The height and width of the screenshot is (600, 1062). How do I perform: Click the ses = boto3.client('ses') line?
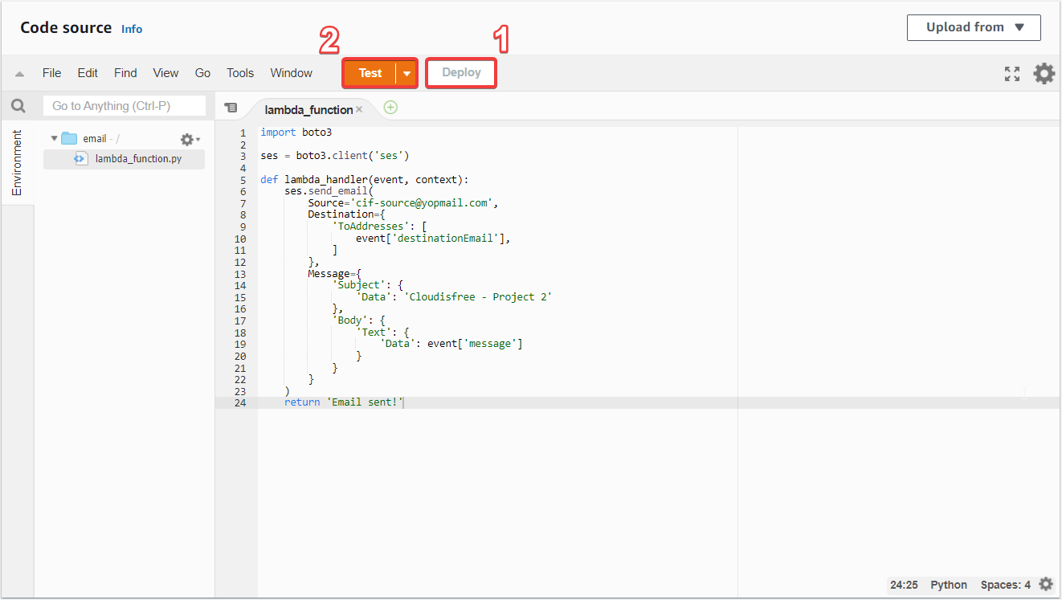335,156
